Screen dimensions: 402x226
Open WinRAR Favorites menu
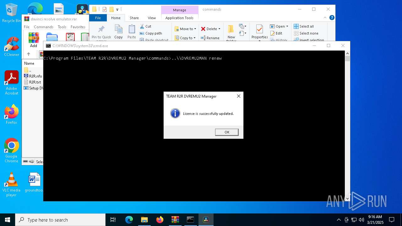(78, 27)
